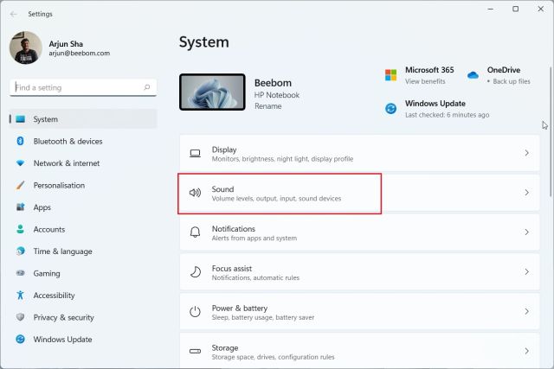554x369 pixels.
Task: Click the Rename link under HP Notebook
Action: click(x=267, y=105)
